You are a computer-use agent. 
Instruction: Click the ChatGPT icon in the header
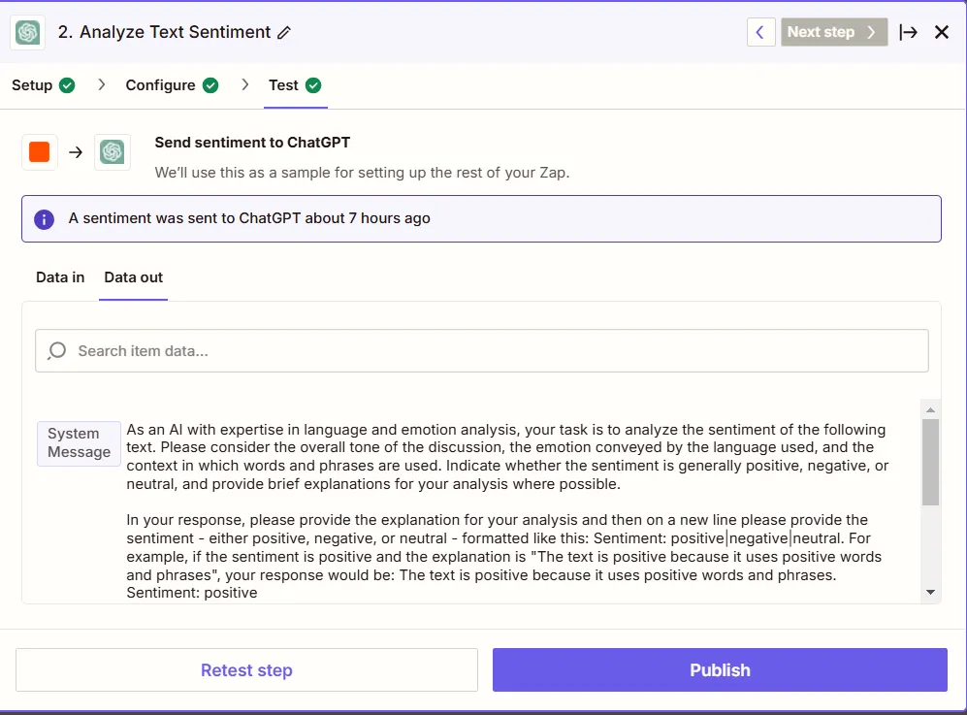coord(26,32)
